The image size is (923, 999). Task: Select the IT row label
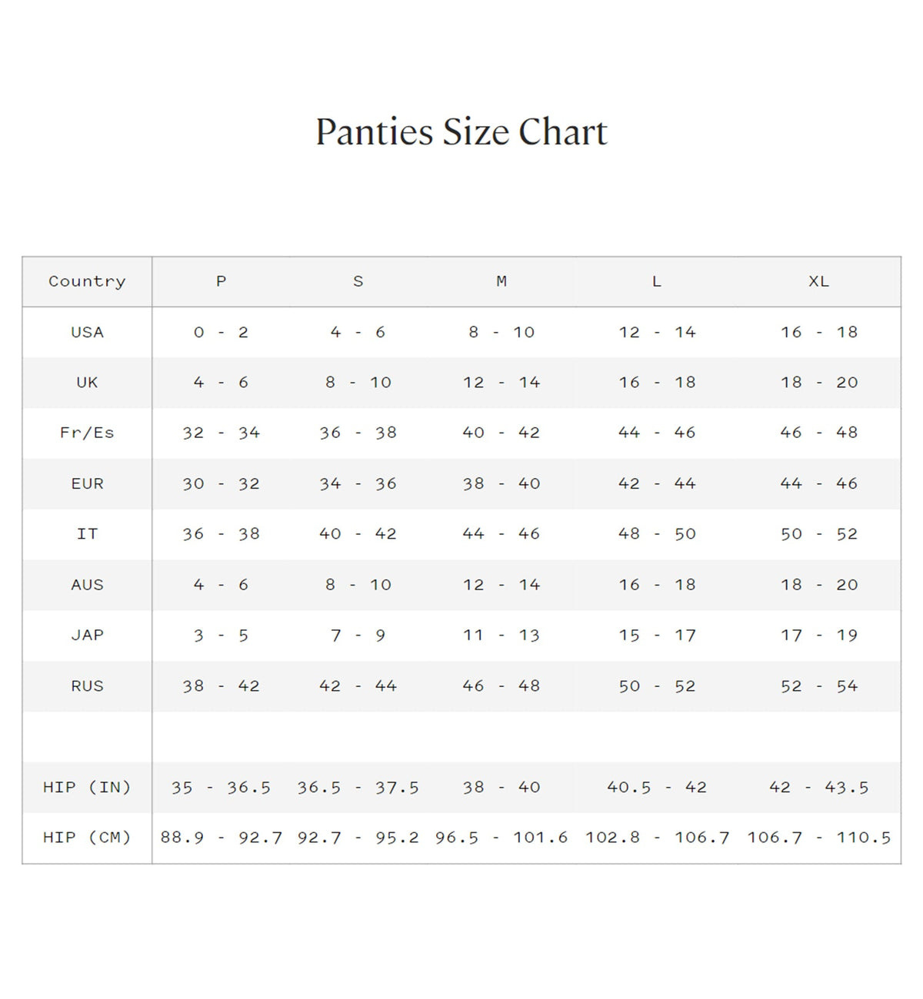[87, 534]
